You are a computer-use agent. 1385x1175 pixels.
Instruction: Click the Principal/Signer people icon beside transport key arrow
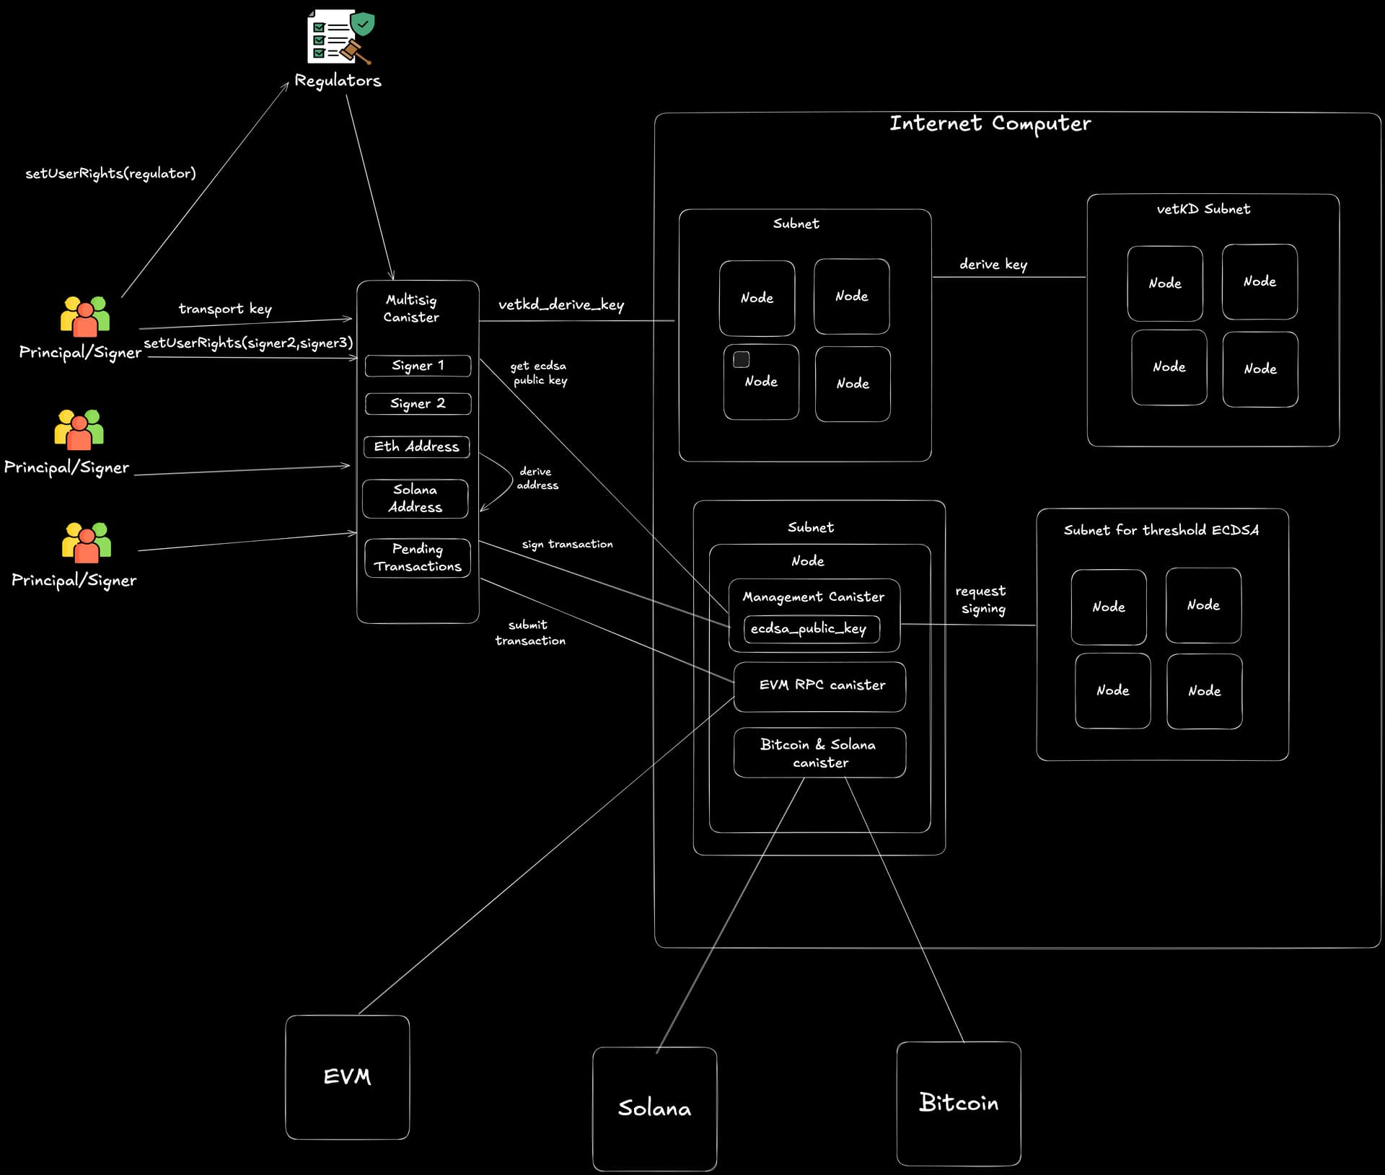[x=85, y=317]
